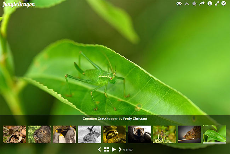The height and width of the screenshot is (154, 230).
Task: Open the Common Grasshopper title link
Action: point(100,119)
